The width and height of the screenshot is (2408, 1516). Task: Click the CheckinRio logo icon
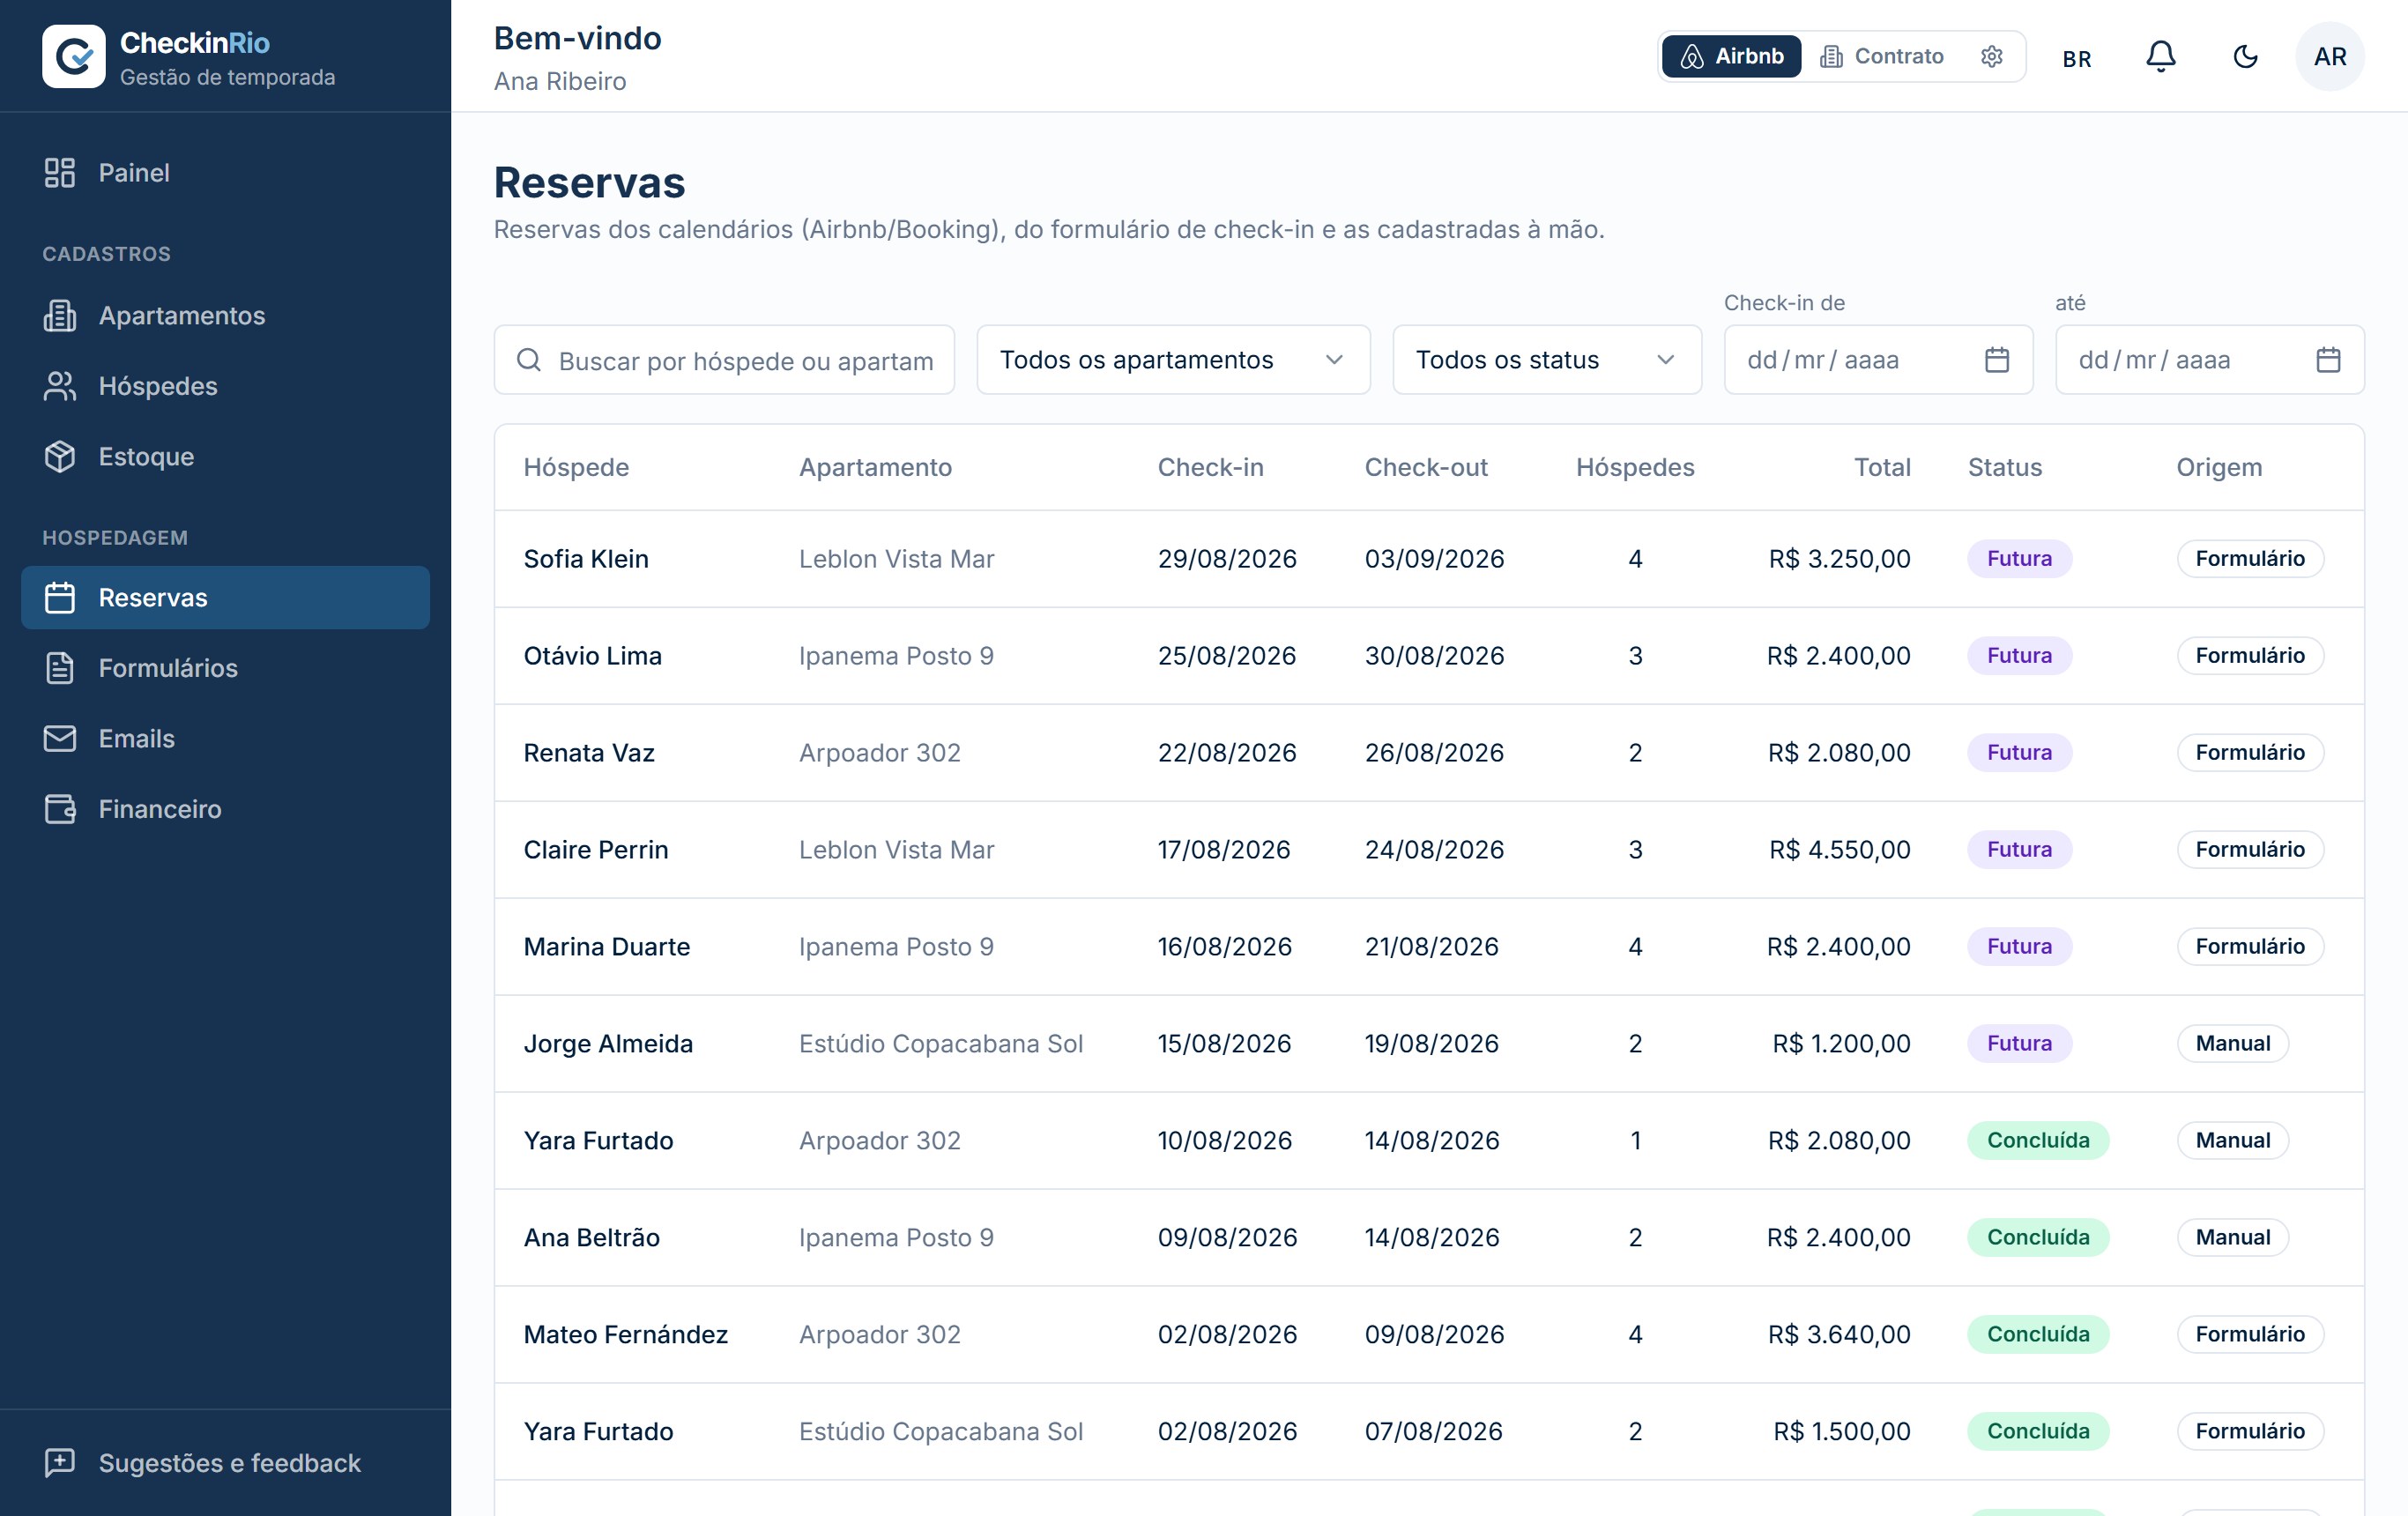click(x=73, y=56)
